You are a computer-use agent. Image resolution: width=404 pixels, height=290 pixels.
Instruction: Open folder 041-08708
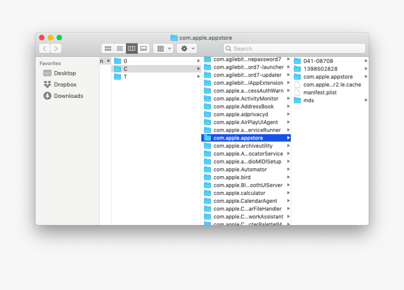(330, 61)
